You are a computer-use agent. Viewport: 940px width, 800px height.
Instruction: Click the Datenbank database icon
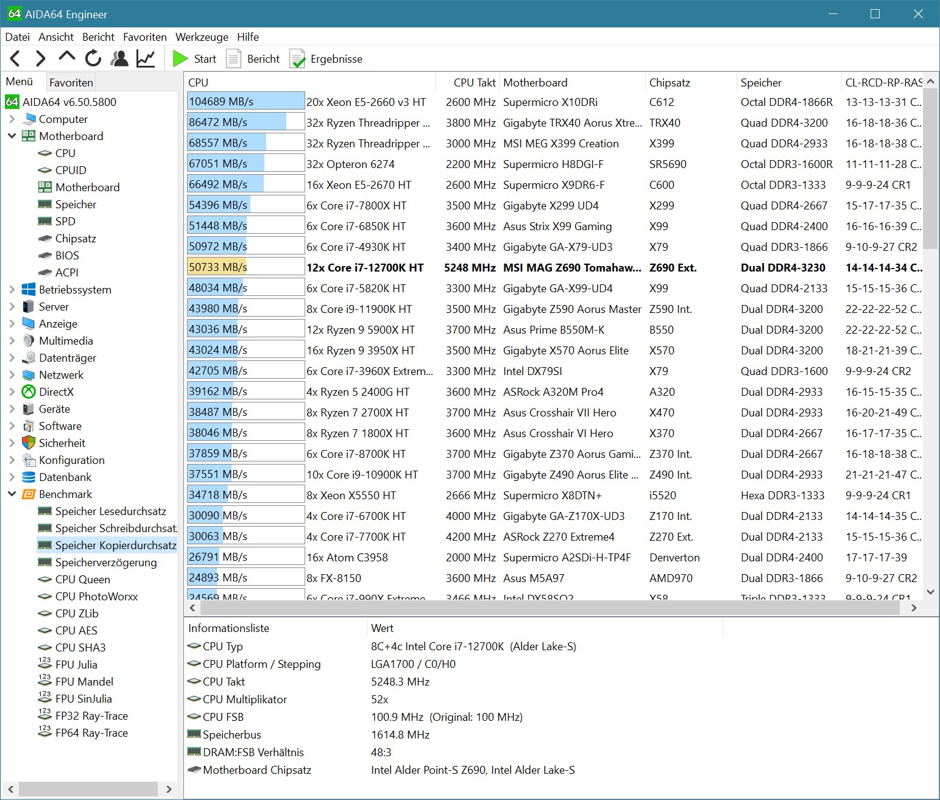tap(29, 477)
